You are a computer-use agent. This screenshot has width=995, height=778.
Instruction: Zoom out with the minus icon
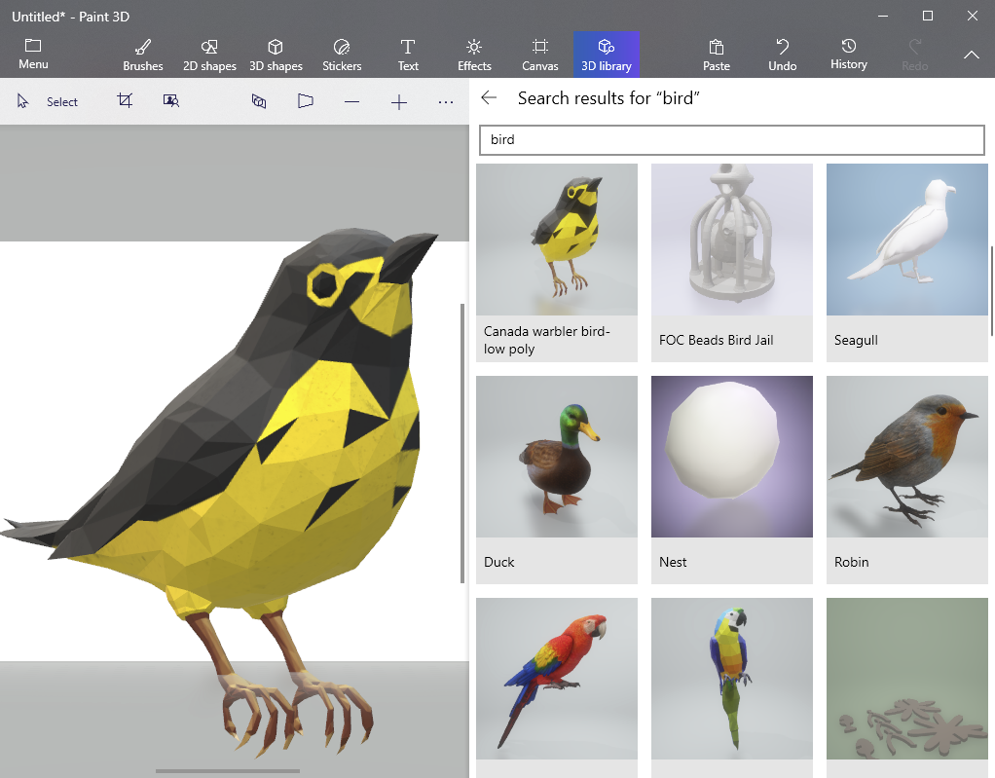[x=352, y=101]
